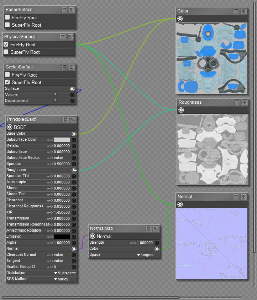The height and width of the screenshot is (300, 257).
Task: Enable FireFly Root on the PoserSurface node
Action: click(7, 17)
